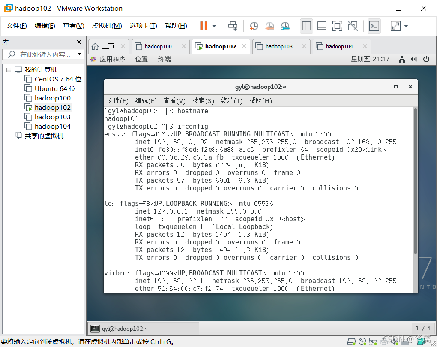
Task: Click the send Ctrl+Alt+Del icon
Action: click(x=233, y=26)
